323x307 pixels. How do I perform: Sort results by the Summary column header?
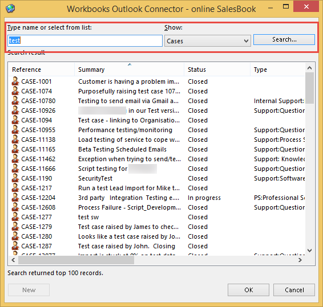click(x=129, y=69)
